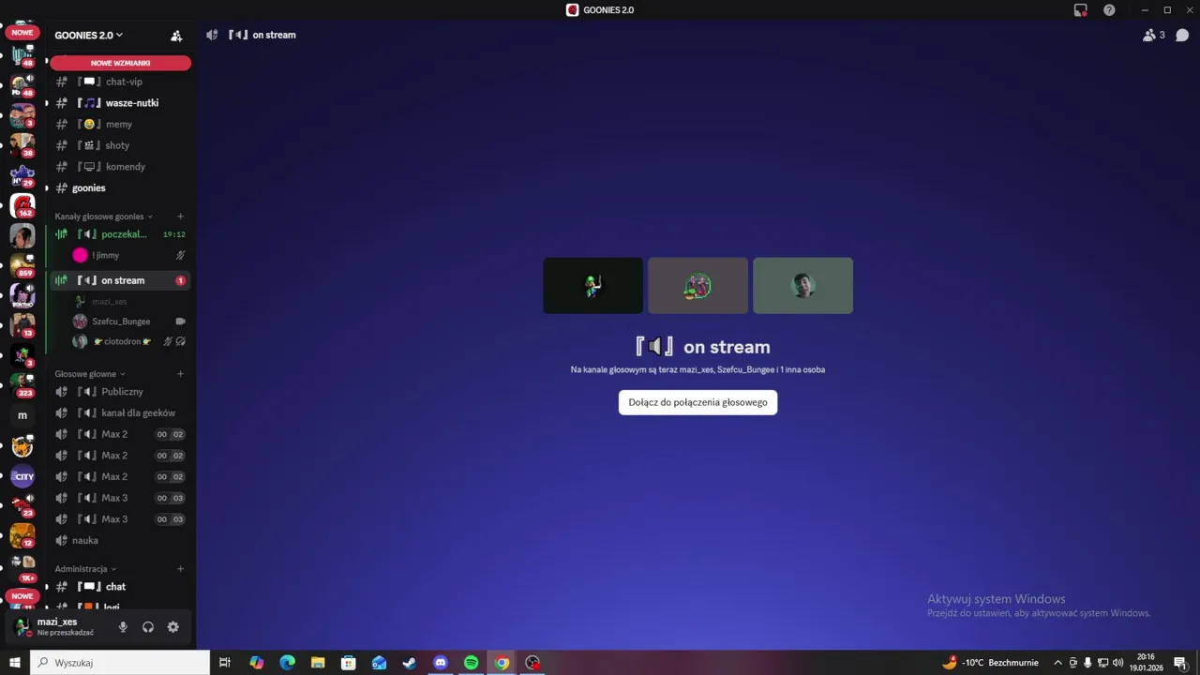The width and height of the screenshot is (1200, 675).
Task: Select the third participant tile with face avatar
Action: pyautogui.click(x=802, y=286)
